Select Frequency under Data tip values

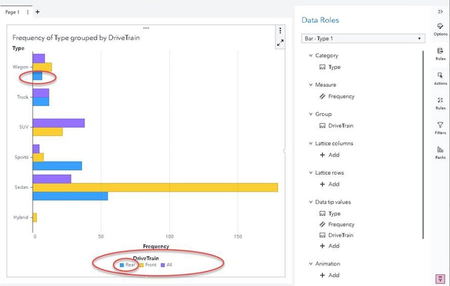click(x=341, y=224)
